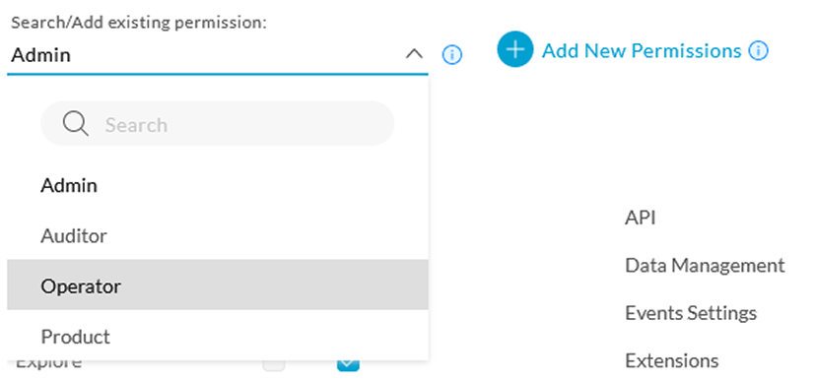Open the Events Settings item
Viewport: 816px width, 380px height.
tap(691, 313)
